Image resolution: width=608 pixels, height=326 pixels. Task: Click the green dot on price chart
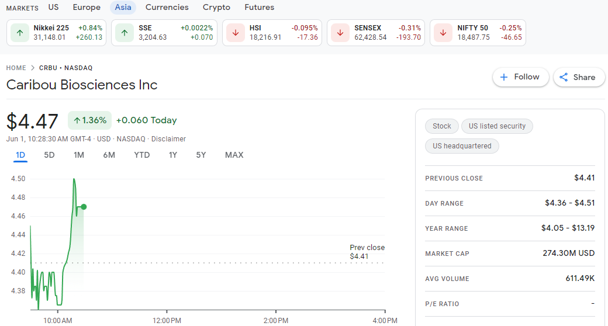tap(84, 207)
